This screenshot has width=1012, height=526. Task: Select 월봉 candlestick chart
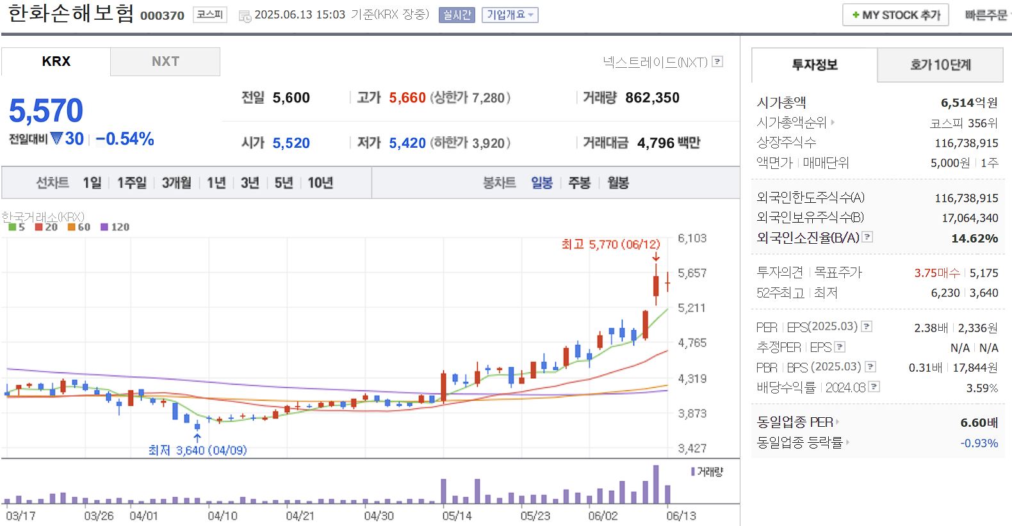(x=618, y=183)
